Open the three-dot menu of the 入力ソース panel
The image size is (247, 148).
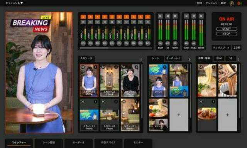(141, 60)
